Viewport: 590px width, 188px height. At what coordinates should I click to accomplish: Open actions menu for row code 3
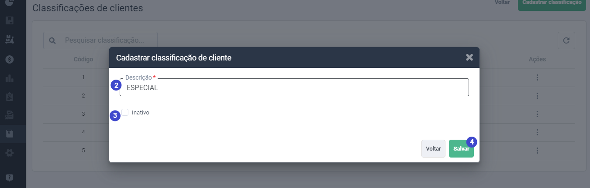coord(537,114)
